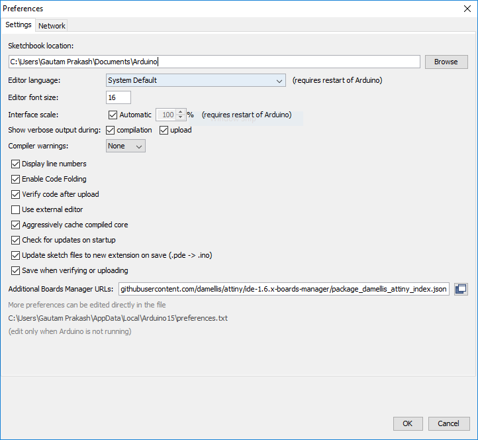Increase interface scale with the up arrow

point(181,112)
